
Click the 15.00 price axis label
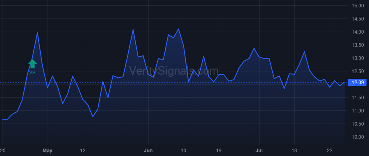(358, 6)
